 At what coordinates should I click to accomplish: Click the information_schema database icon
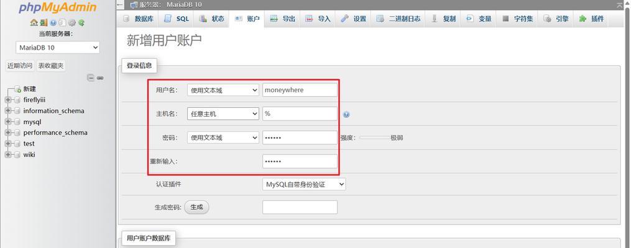tap(17, 111)
